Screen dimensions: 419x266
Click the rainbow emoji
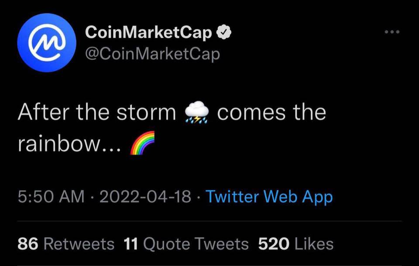click(143, 144)
